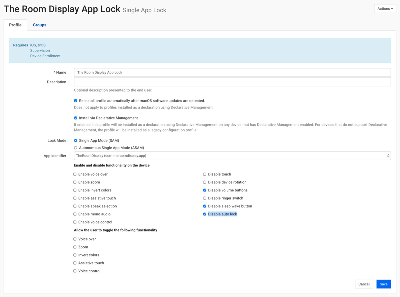
Task: Open the App identifier dropdown
Action: point(232,156)
